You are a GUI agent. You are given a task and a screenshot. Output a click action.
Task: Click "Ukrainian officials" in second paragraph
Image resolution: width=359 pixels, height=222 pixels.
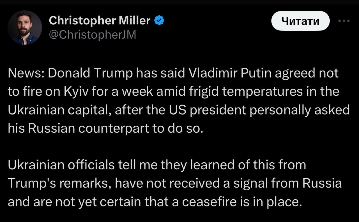(61, 165)
